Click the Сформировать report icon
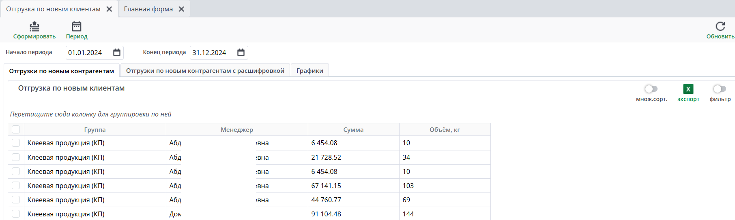The width and height of the screenshot is (735, 220). [34, 27]
